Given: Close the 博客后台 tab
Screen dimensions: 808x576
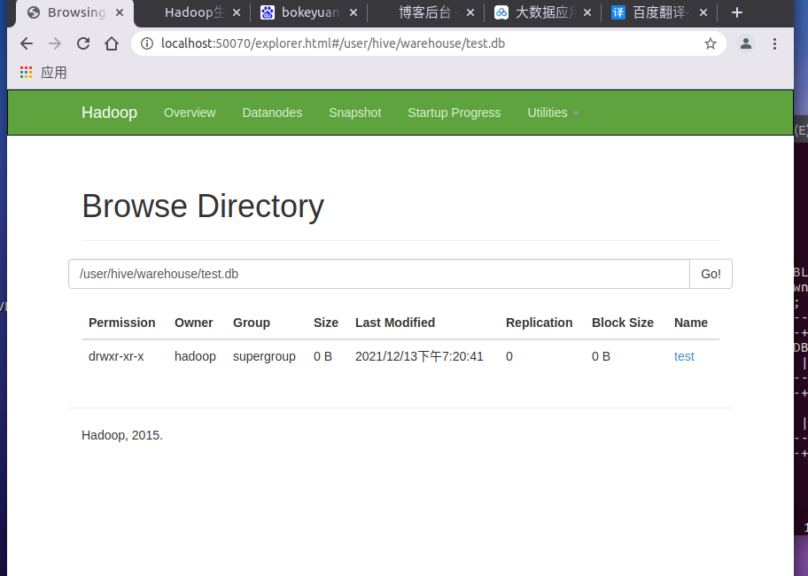Looking at the screenshot, I should (470, 12).
